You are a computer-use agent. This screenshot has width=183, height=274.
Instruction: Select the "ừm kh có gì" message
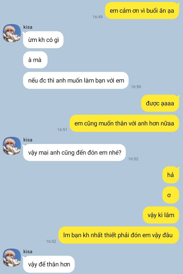point(43,40)
